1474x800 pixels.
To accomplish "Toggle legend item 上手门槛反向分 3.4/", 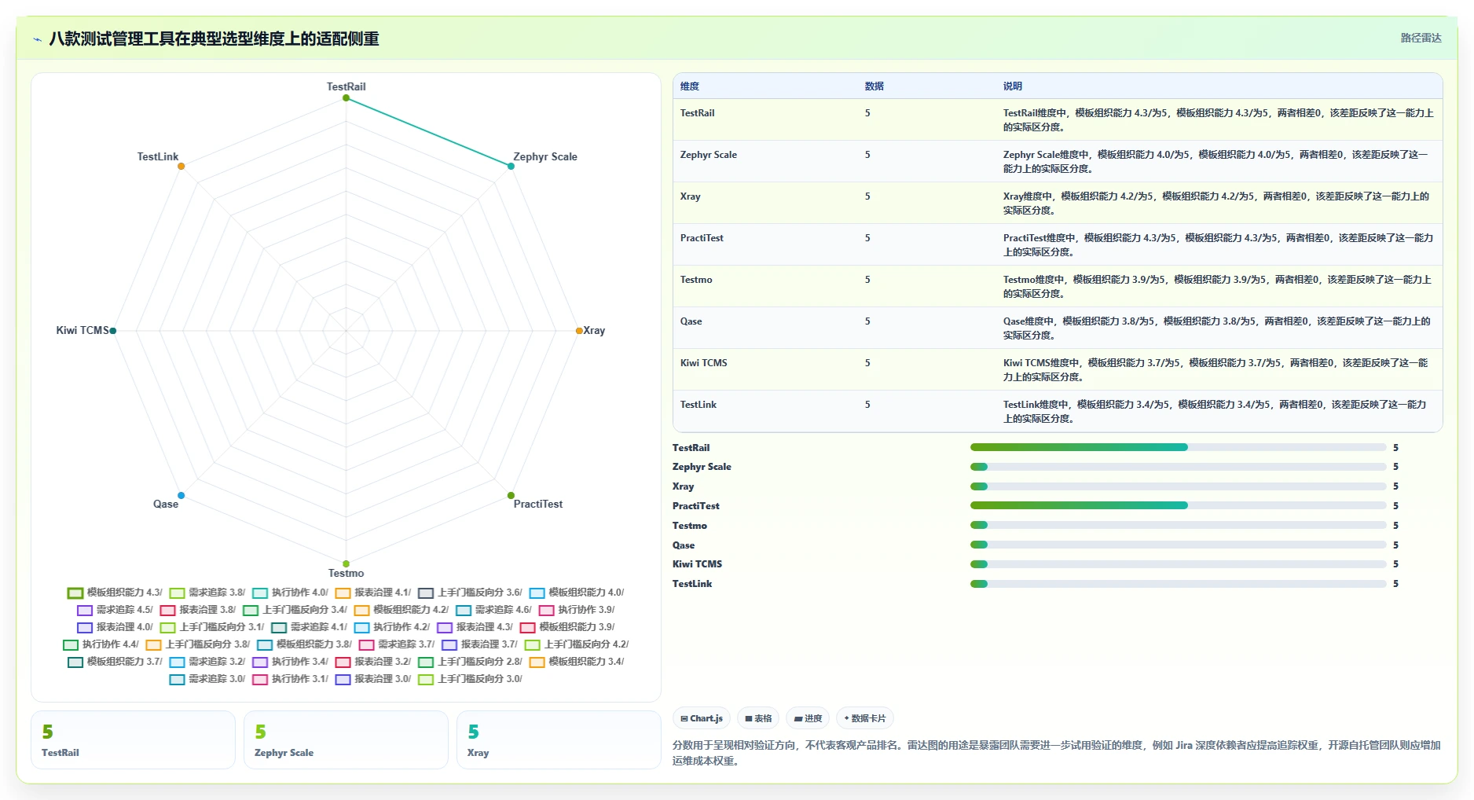I will [295, 610].
